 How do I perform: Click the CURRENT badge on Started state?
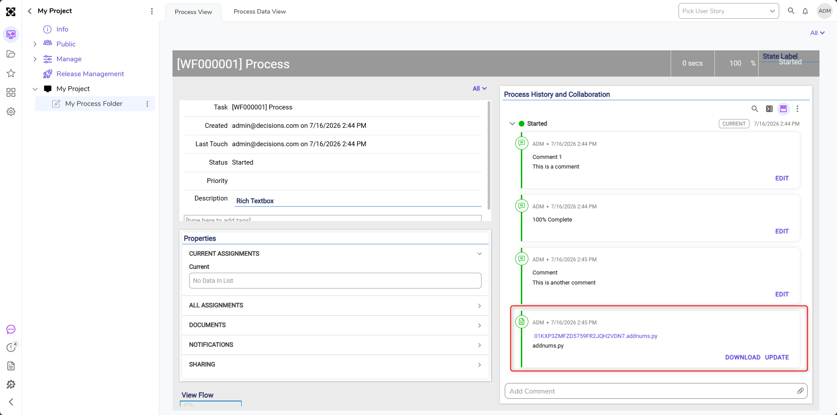point(734,124)
